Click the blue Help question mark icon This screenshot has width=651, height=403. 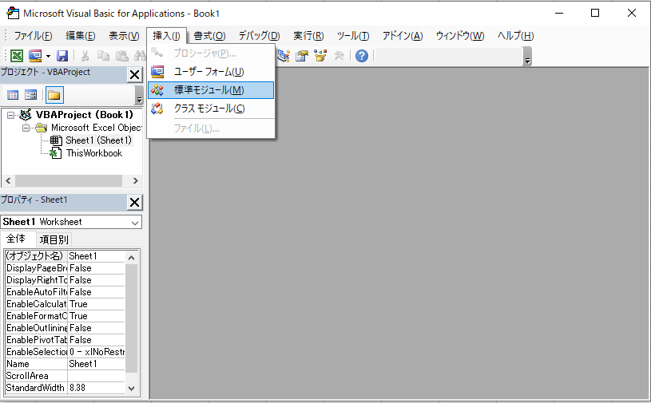[x=362, y=56]
